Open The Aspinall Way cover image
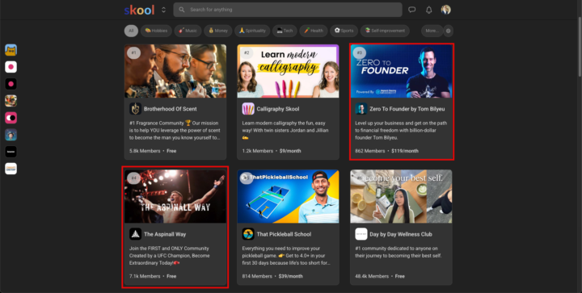 click(x=175, y=196)
